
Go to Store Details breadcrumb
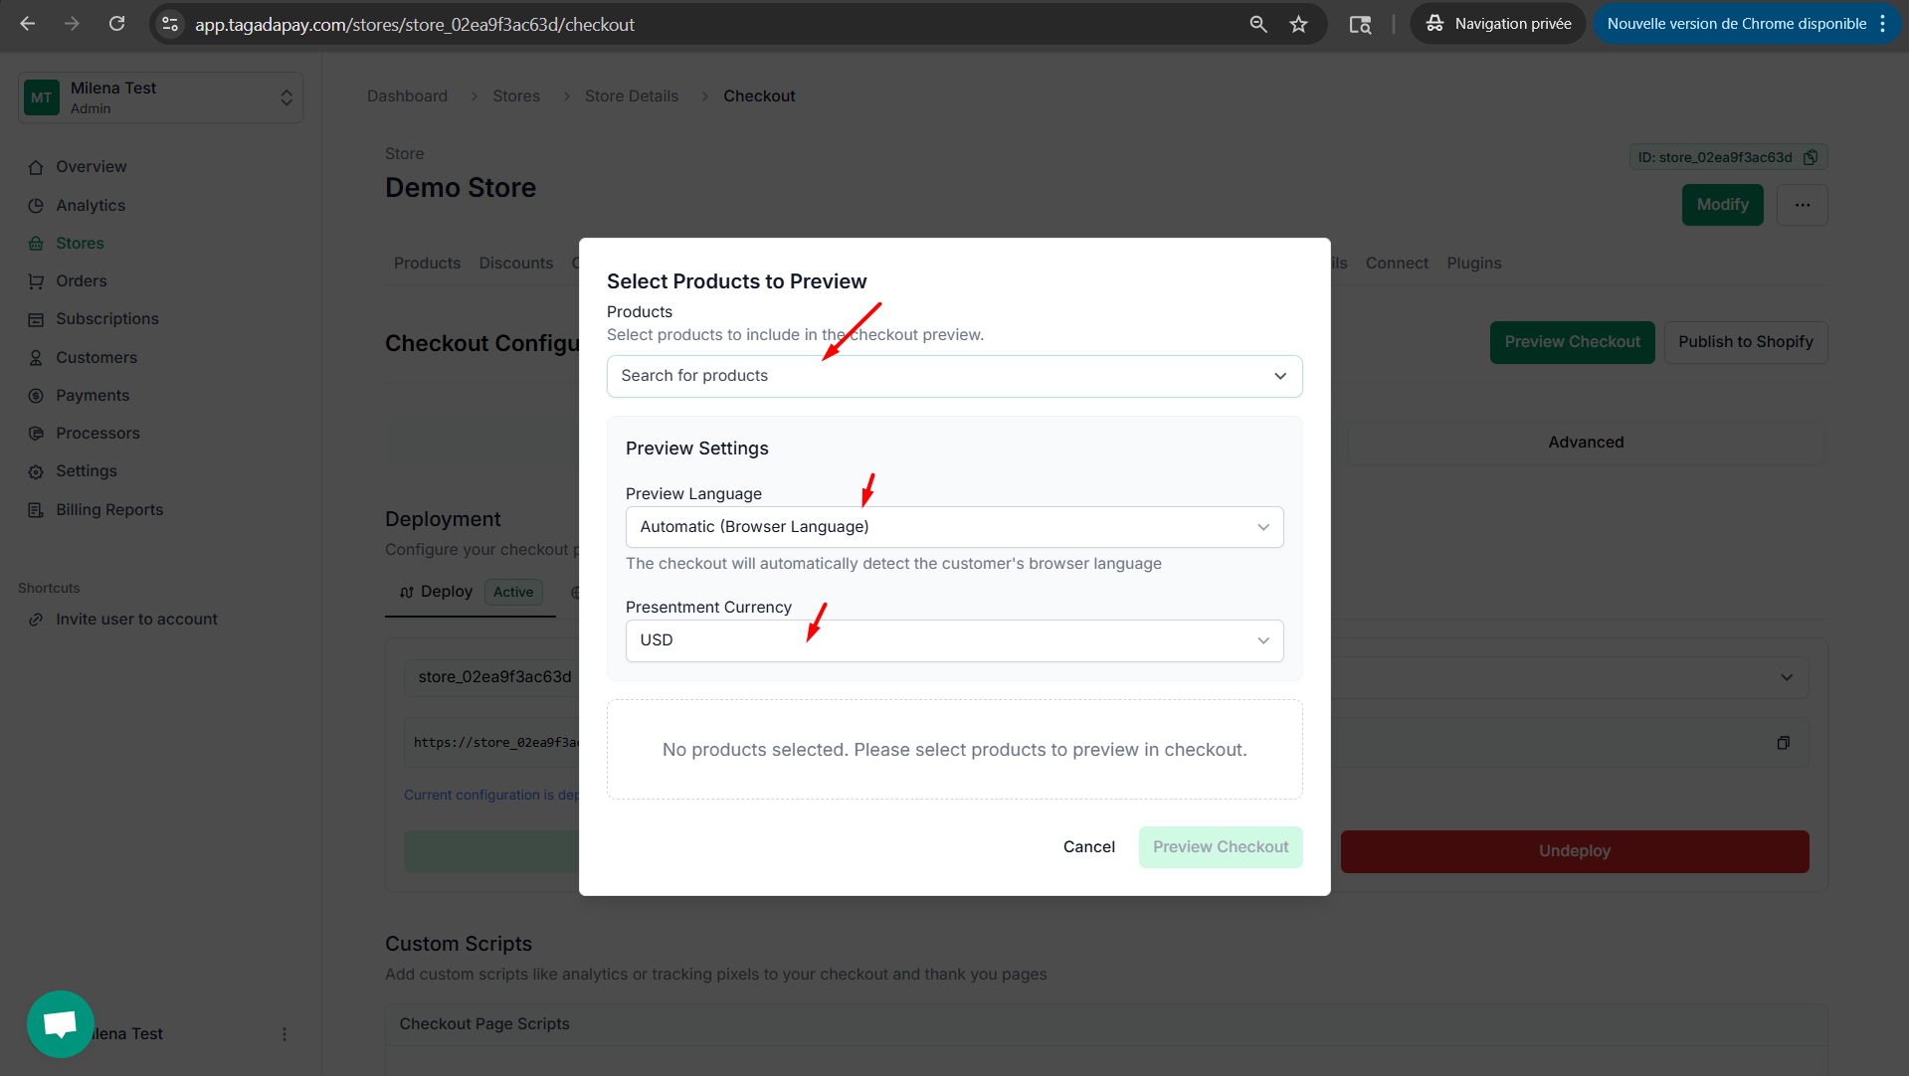[x=632, y=96]
